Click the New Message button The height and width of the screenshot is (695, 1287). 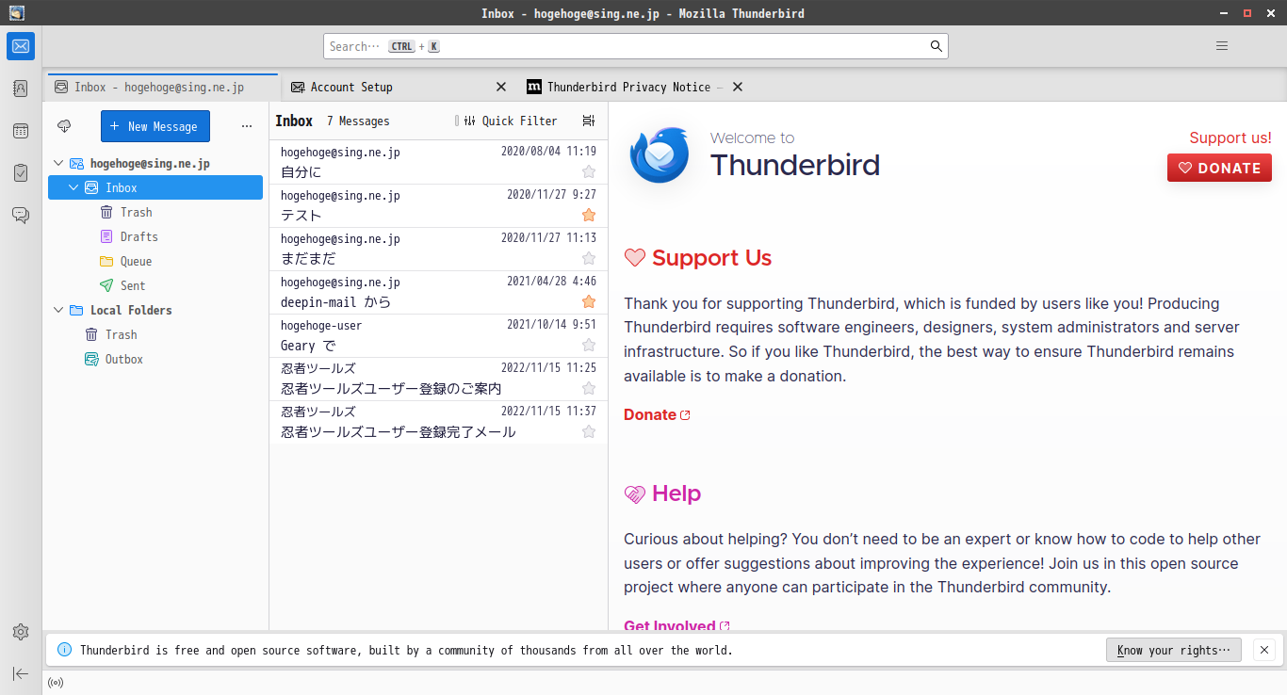coord(155,126)
